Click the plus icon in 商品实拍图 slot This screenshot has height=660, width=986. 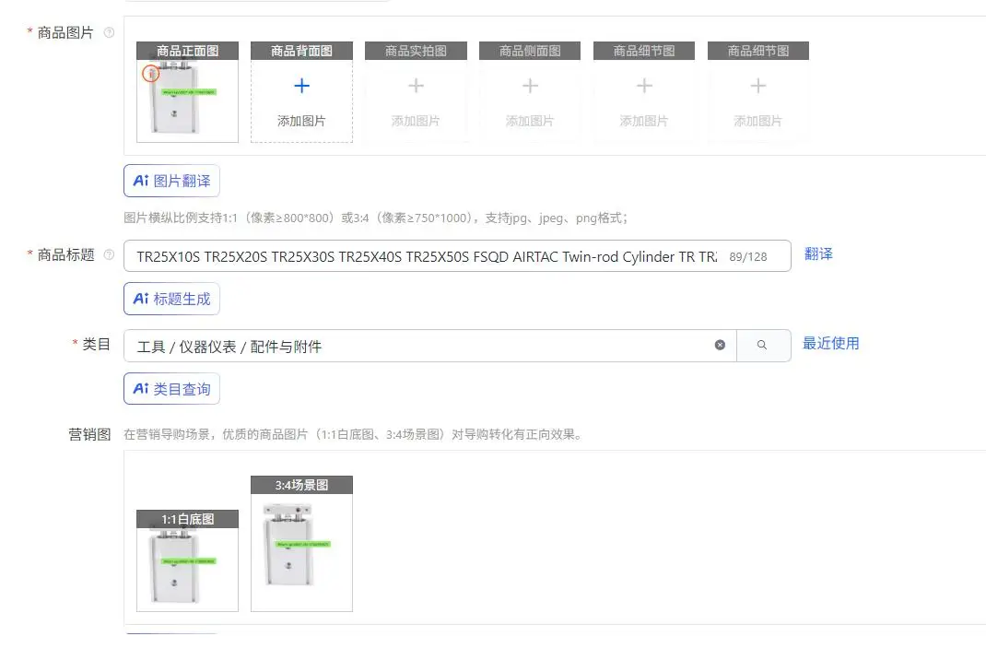tap(416, 86)
